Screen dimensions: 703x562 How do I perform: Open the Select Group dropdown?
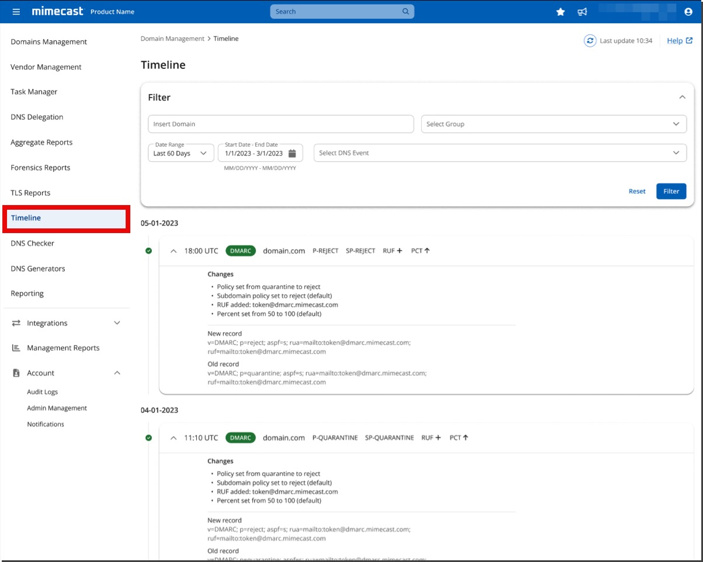[x=554, y=124]
